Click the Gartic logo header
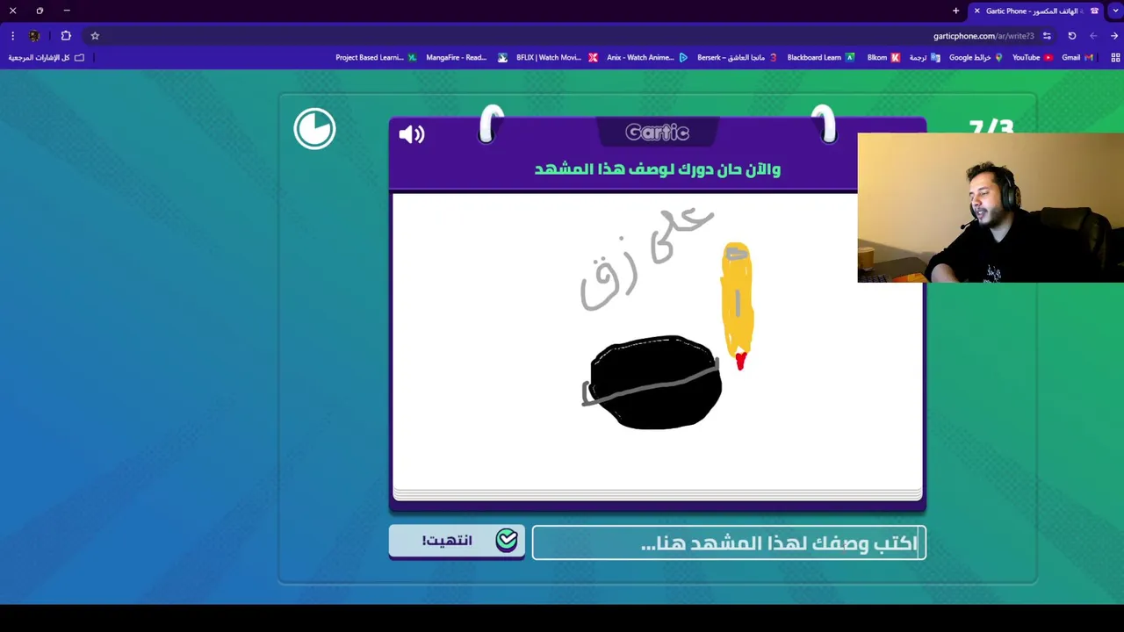The image size is (1124, 632). (657, 133)
